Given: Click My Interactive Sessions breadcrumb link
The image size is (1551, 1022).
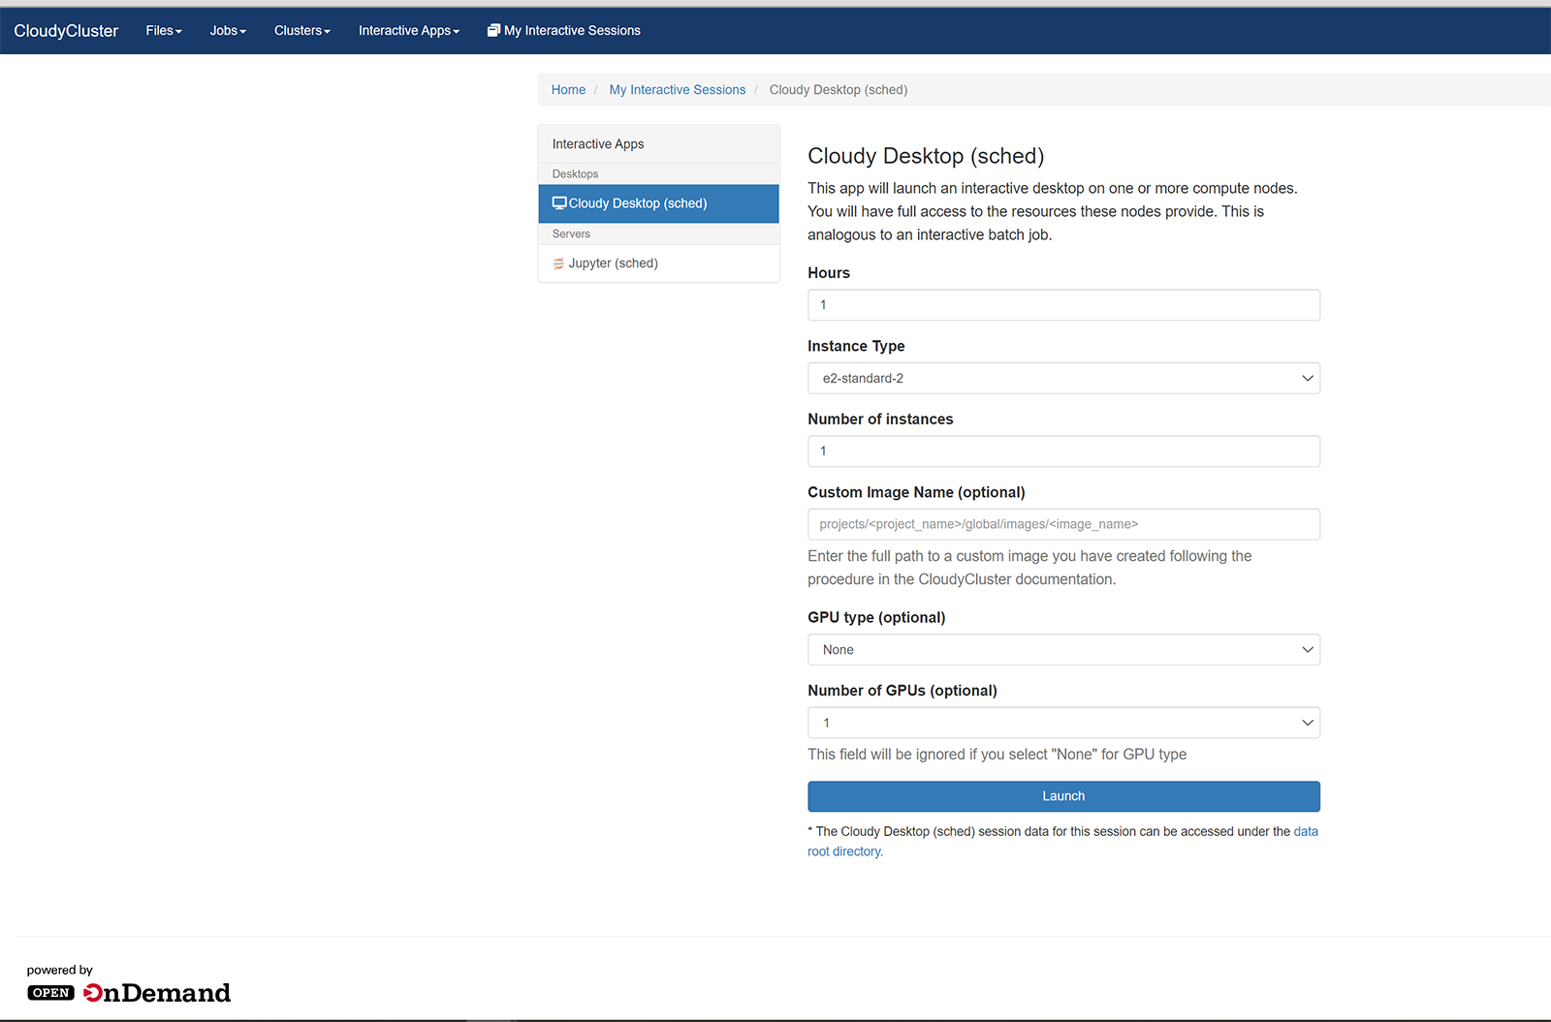Looking at the screenshot, I should [678, 90].
